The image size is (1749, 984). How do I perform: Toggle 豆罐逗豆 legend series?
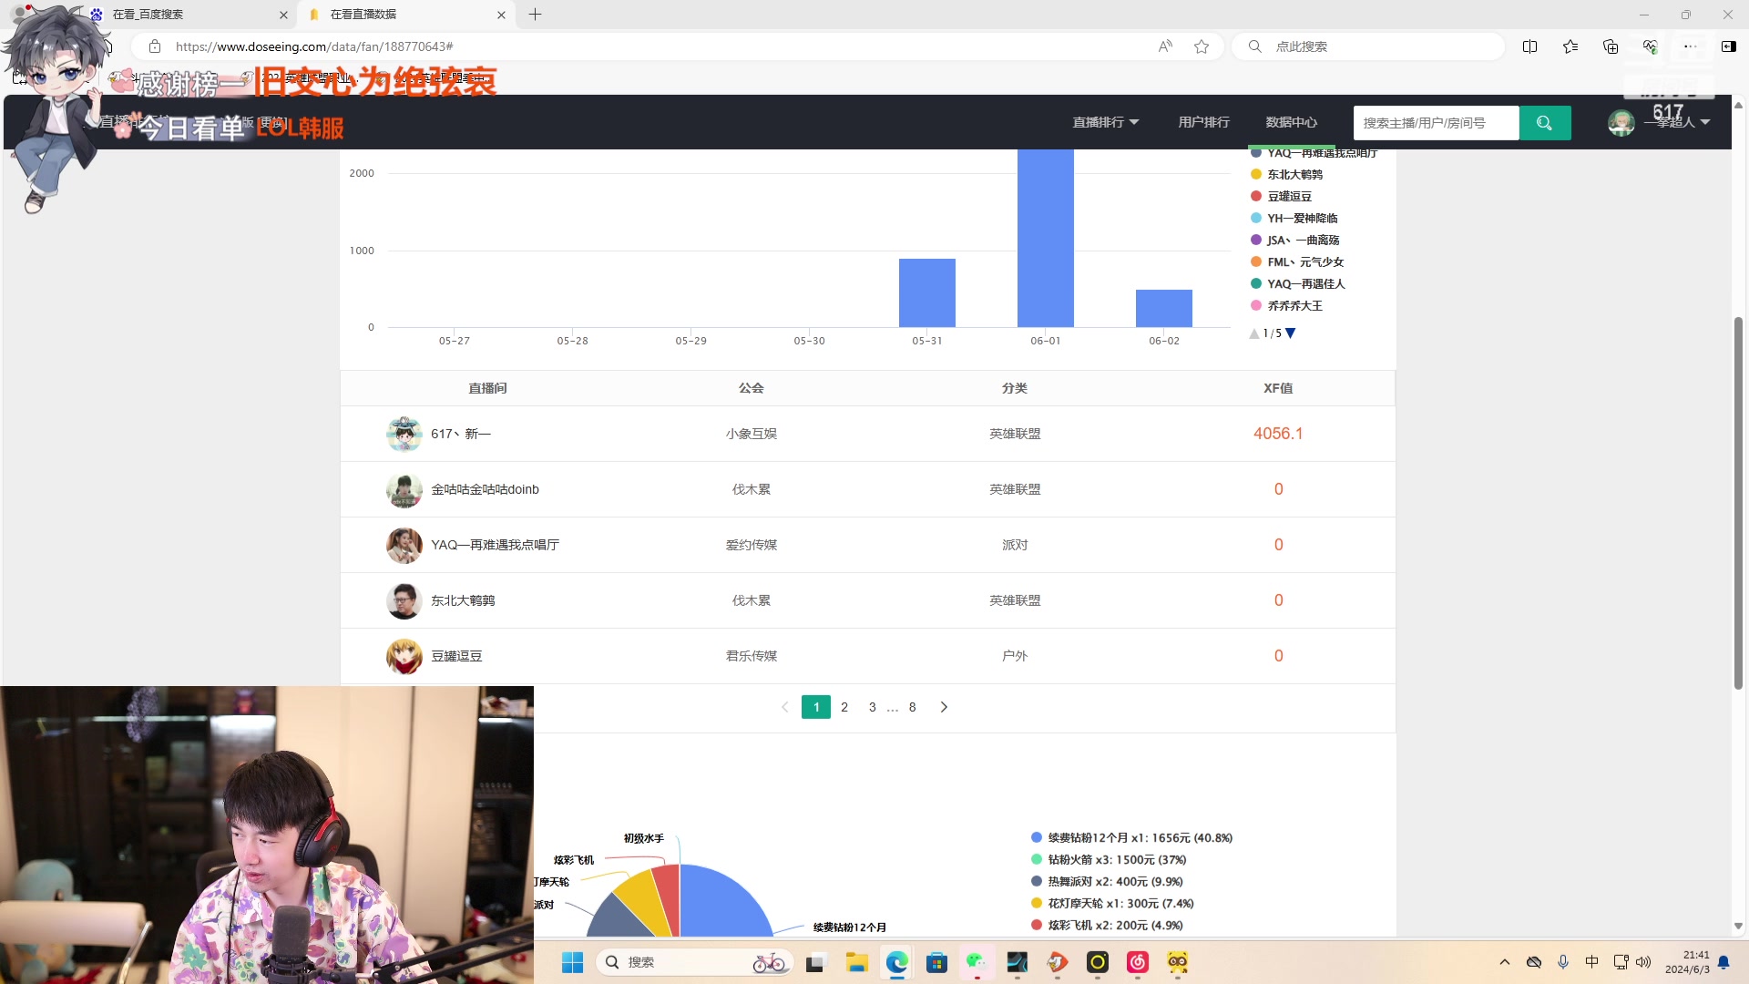click(x=1281, y=197)
